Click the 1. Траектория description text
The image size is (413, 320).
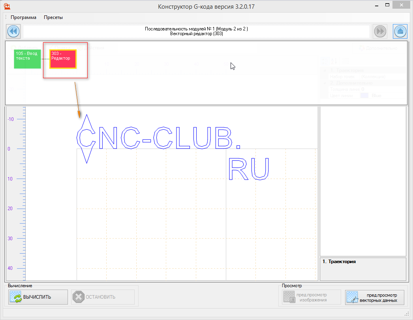tap(339, 262)
